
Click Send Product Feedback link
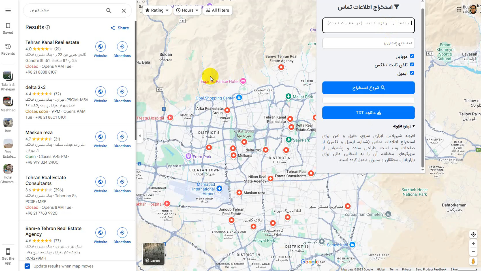[x=431, y=269]
